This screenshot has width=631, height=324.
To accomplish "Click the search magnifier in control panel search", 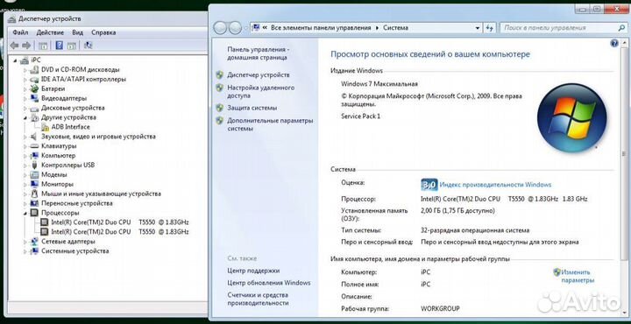I will 621,28.
